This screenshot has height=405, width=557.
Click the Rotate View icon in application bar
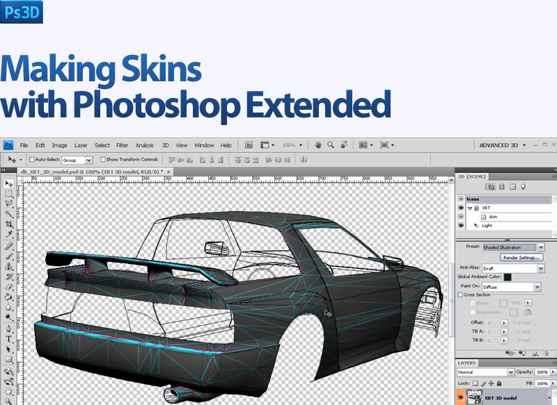343,145
